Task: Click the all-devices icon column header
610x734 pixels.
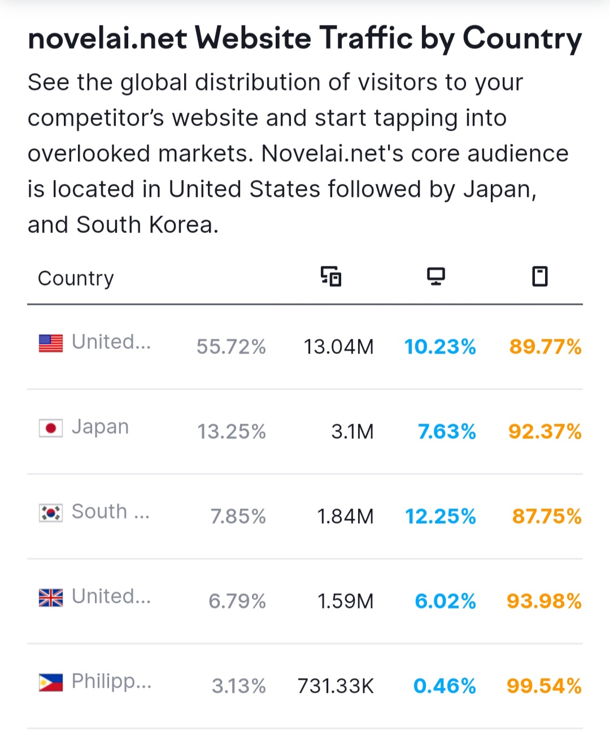Action: coord(331,277)
